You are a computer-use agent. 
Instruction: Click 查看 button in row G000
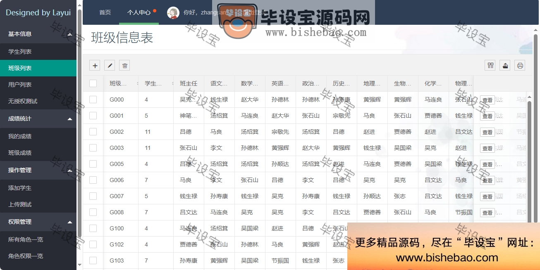tap(487, 100)
